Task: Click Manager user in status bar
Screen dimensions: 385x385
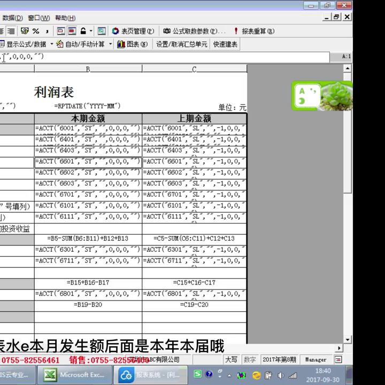Action: pos(316,360)
